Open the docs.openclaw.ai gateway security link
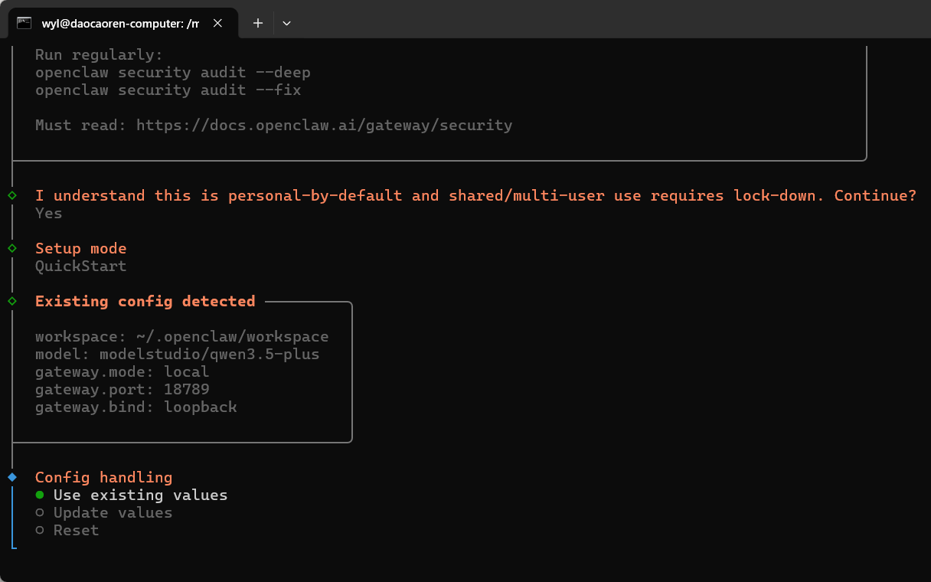 pos(325,125)
